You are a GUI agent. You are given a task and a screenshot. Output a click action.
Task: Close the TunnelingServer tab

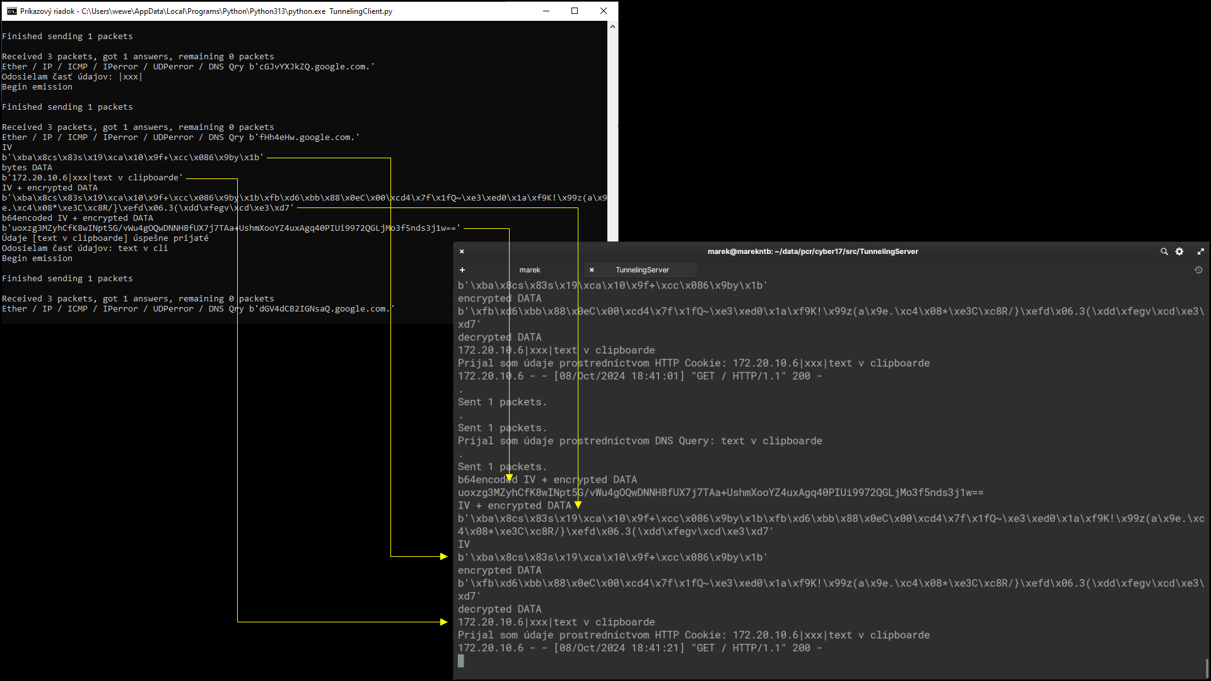pyautogui.click(x=592, y=270)
